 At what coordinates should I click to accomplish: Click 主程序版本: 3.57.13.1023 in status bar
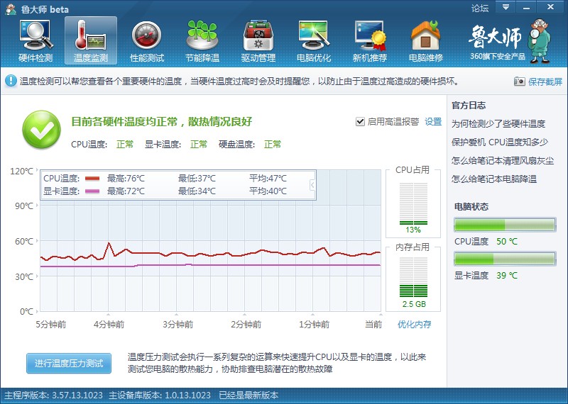[54, 395]
